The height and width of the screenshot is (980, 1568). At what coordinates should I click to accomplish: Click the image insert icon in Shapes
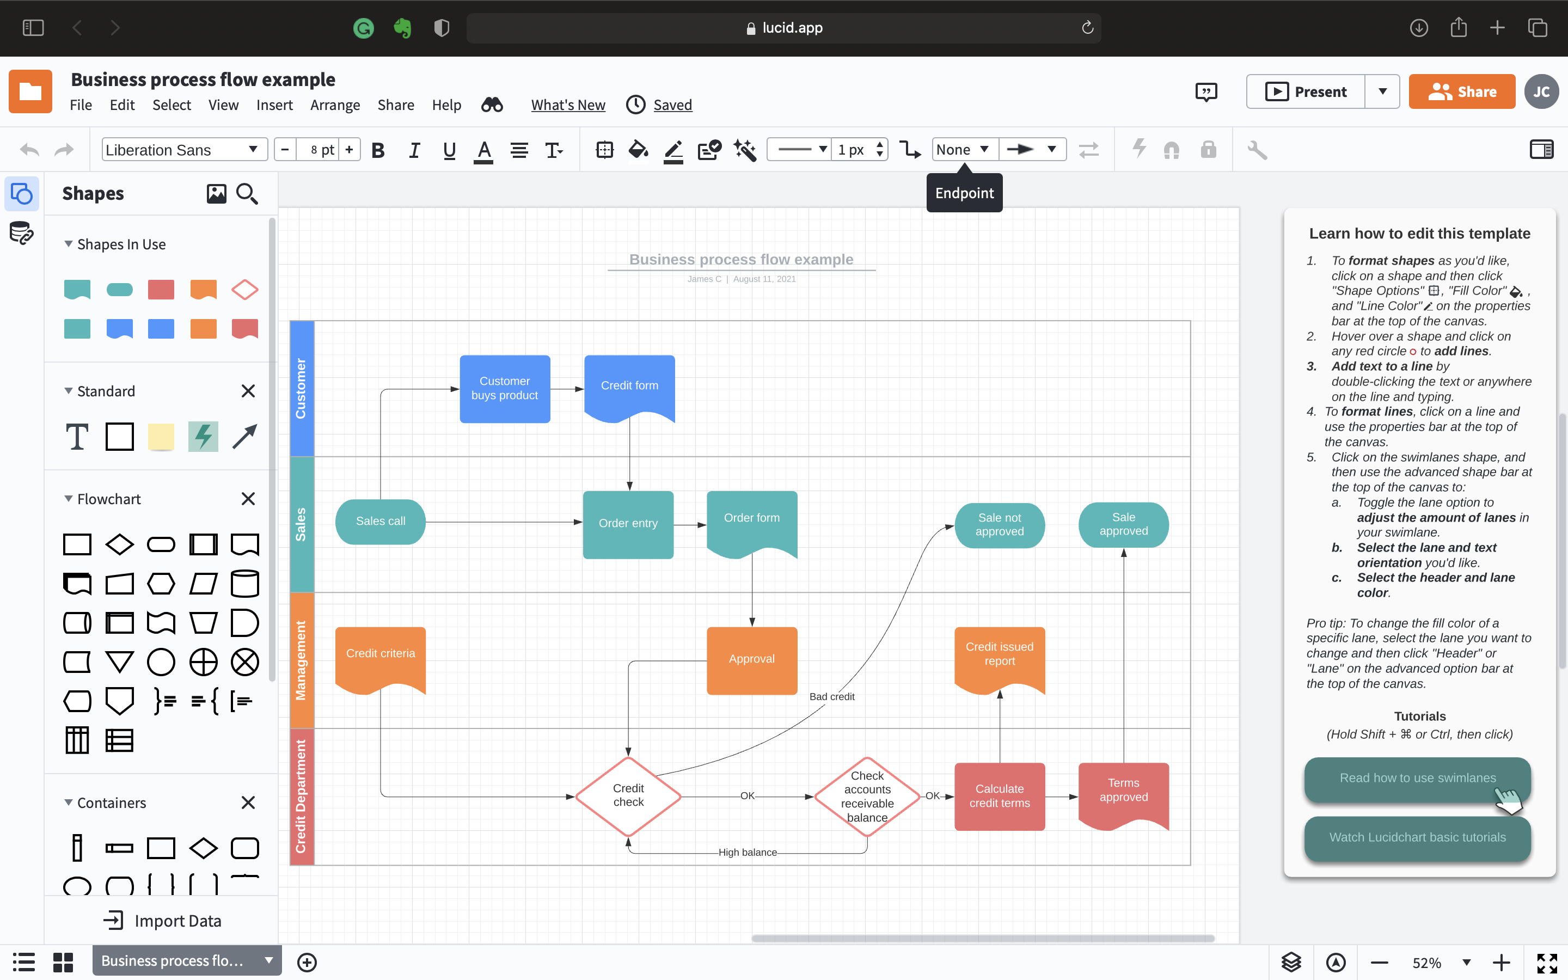point(216,193)
